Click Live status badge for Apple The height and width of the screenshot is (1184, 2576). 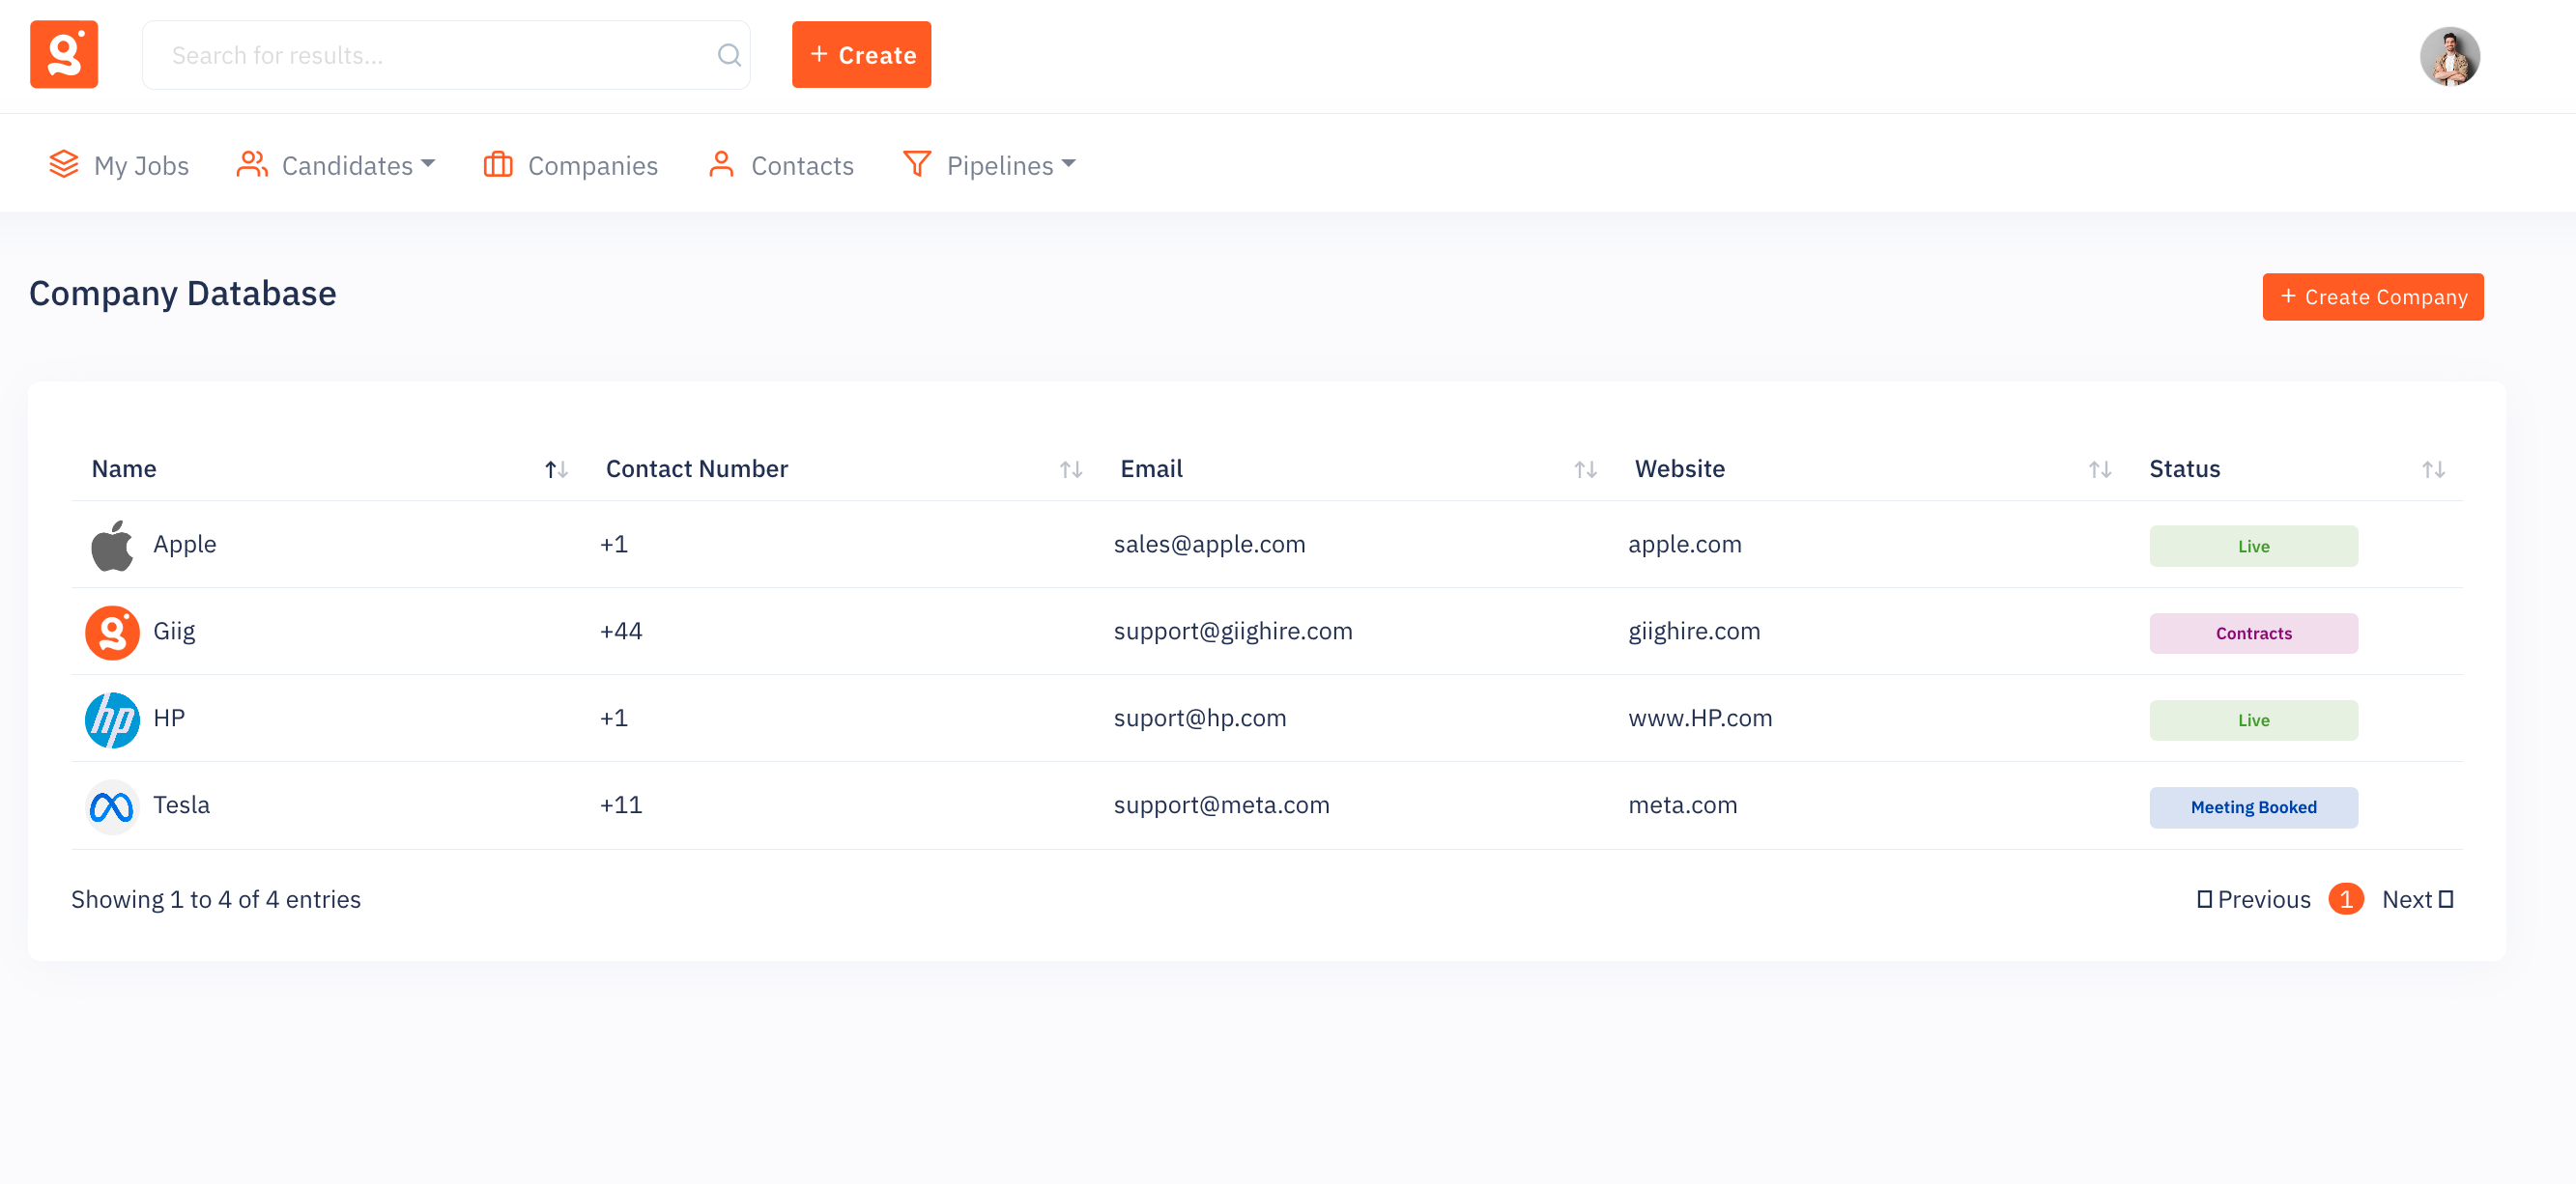click(2253, 547)
